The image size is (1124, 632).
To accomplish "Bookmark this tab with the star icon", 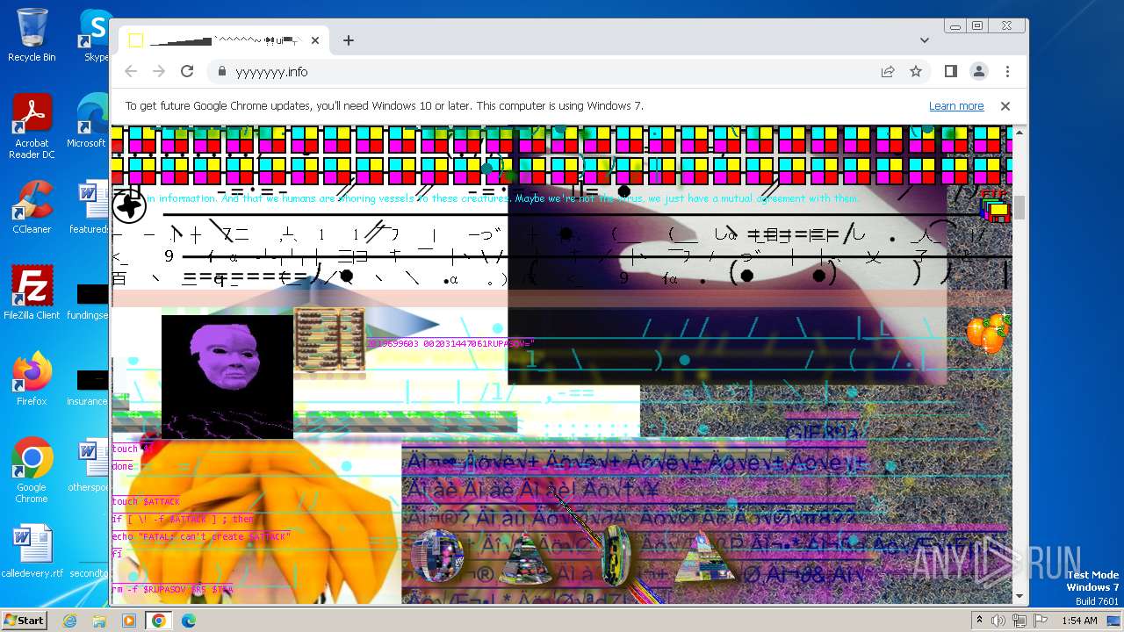I will (x=916, y=71).
